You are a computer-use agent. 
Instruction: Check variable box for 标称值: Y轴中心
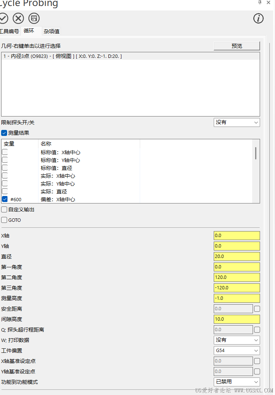[5, 160]
